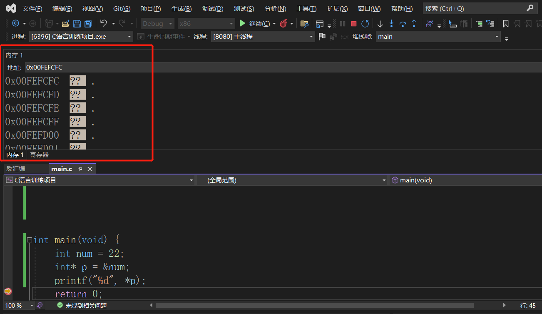Image resolution: width=542 pixels, height=314 pixels.
Task: Open the 帮助(H) menu
Action: point(402,8)
